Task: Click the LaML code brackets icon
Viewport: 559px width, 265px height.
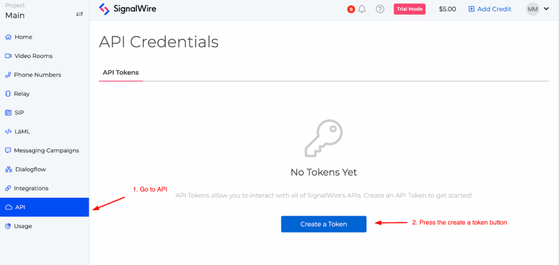Action: click(8, 131)
